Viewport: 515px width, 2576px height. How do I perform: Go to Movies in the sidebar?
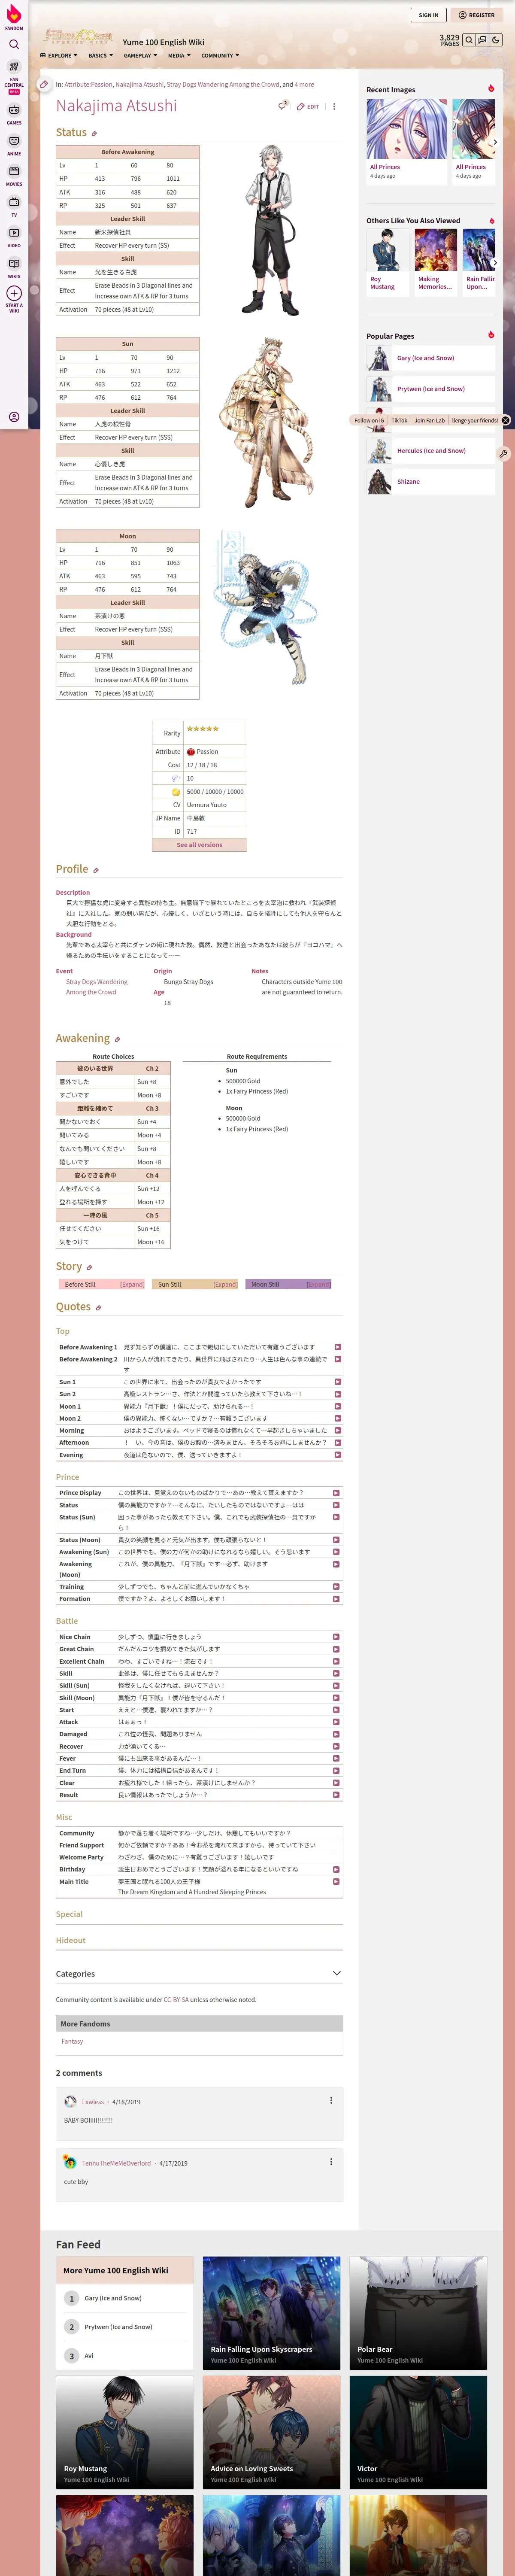point(14,175)
